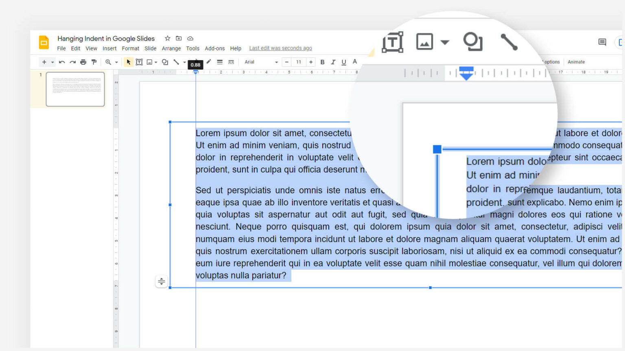Image resolution: width=625 pixels, height=351 pixels.
Task: Click the presentation title text
Action: tap(106, 39)
